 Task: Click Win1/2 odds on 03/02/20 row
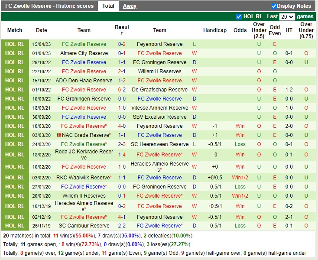240,178
